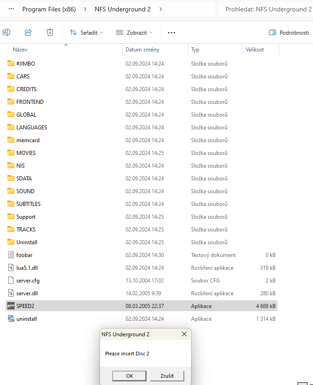Click Soubor CFG type cell
313x385 pixels.
tap(205, 281)
